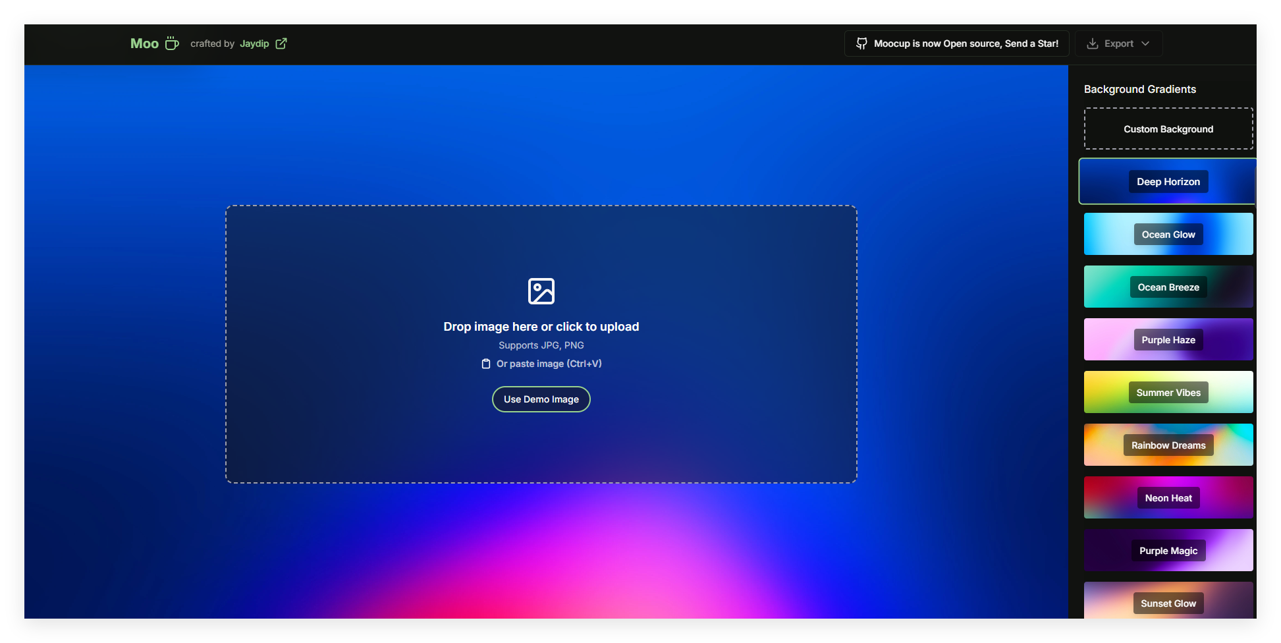Screen dimensions: 1281x643
Task: Click Drop image here or click to upload
Action: [541, 327]
